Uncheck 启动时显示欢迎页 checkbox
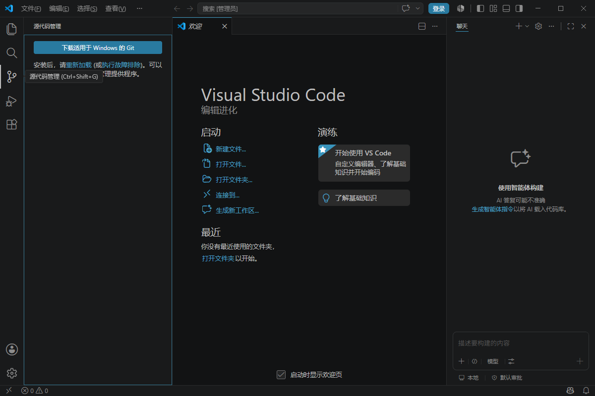 pyautogui.click(x=281, y=375)
